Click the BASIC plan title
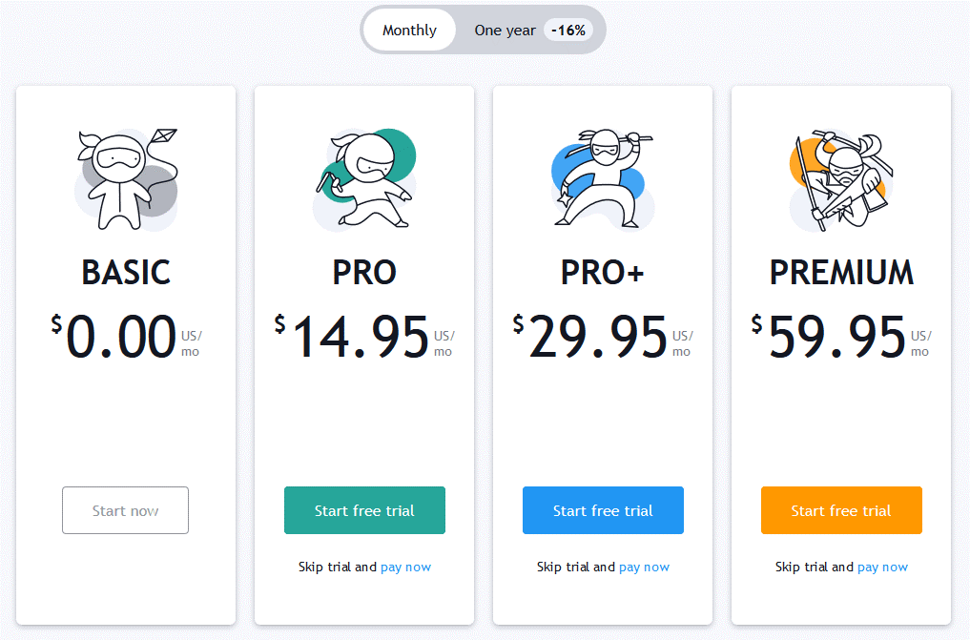Screen dimensions: 970x640 coord(126,273)
